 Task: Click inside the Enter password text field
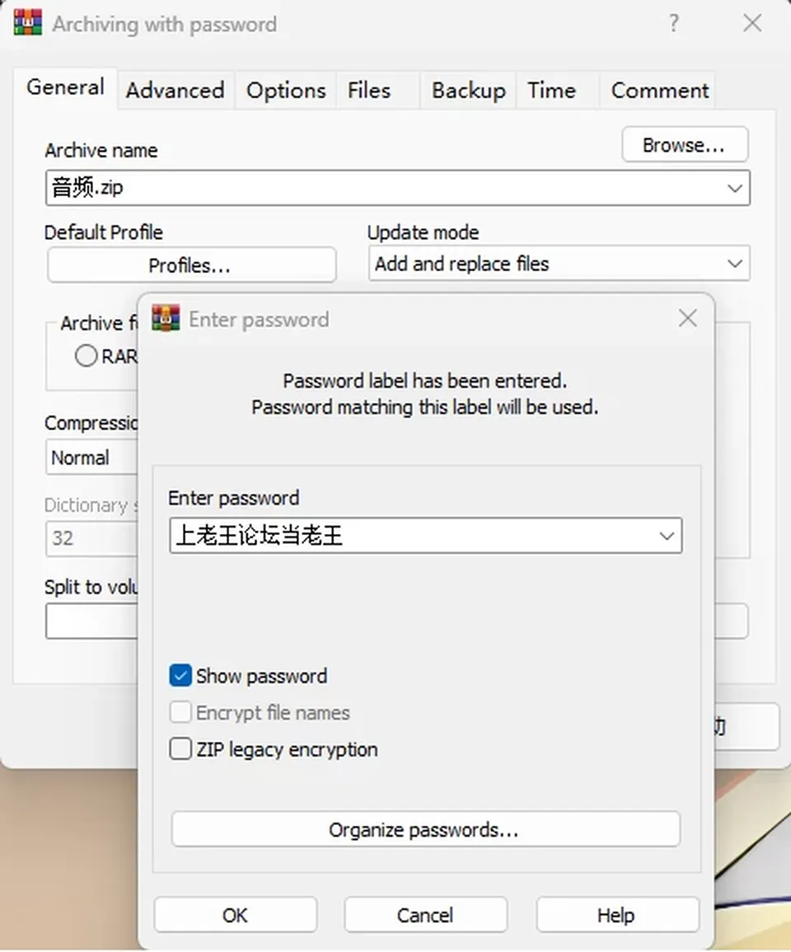[413, 536]
